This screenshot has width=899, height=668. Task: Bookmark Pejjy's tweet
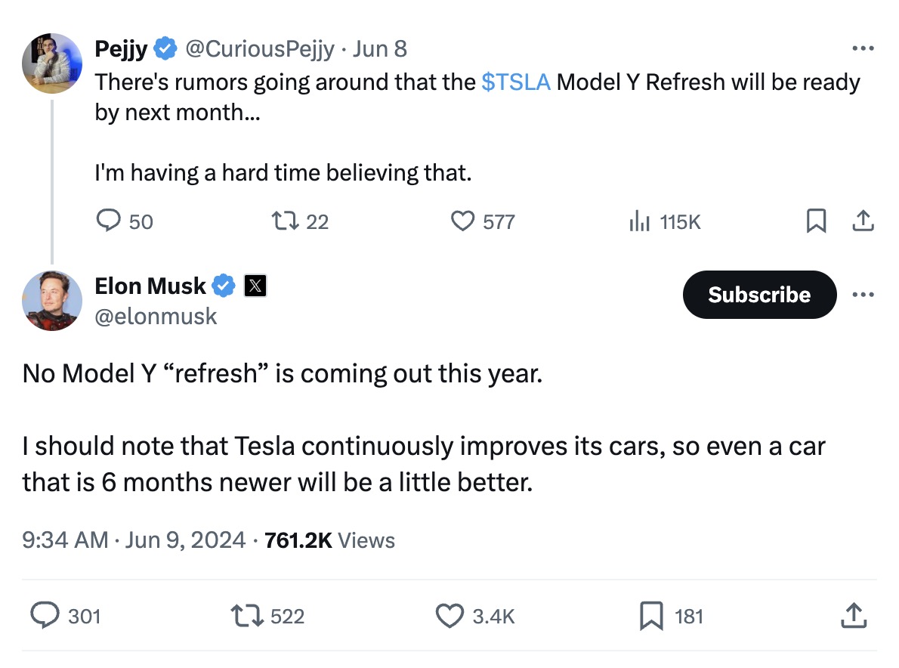click(817, 221)
